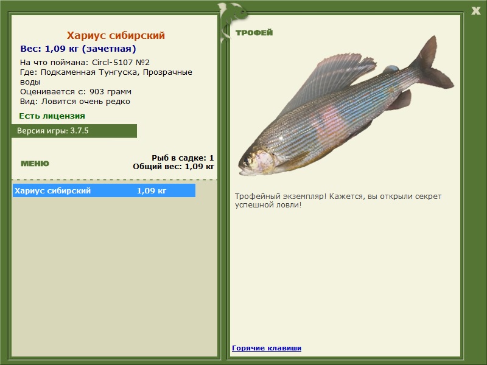Click the Версия игры: 3.7.5 bar
Viewport: 487px width, 365px height.
coord(74,131)
